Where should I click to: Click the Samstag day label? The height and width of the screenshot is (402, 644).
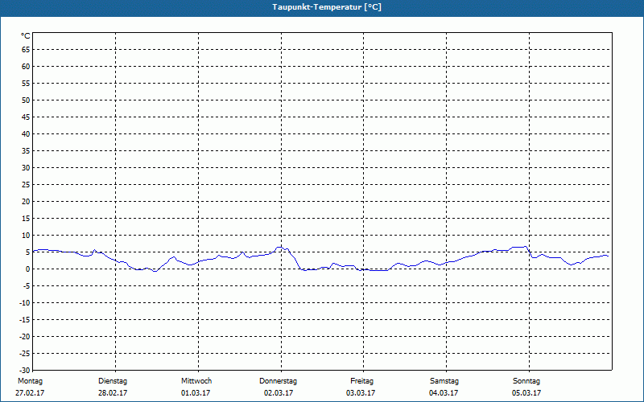[x=444, y=381]
